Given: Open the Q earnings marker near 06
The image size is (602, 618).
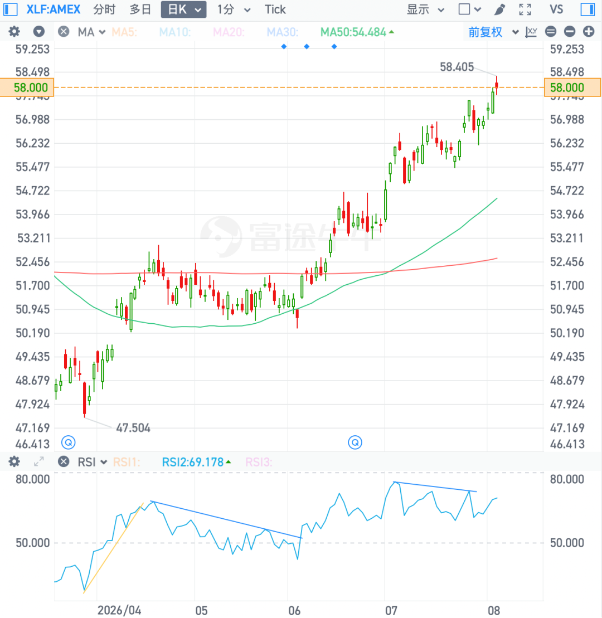Looking at the screenshot, I should (355, 442).
